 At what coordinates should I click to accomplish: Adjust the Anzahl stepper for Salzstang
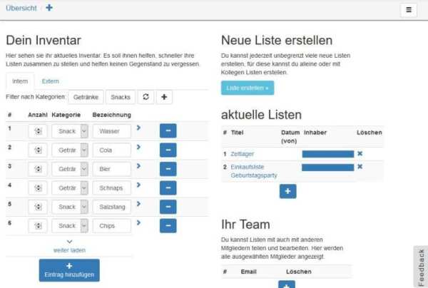coord(38,207)
